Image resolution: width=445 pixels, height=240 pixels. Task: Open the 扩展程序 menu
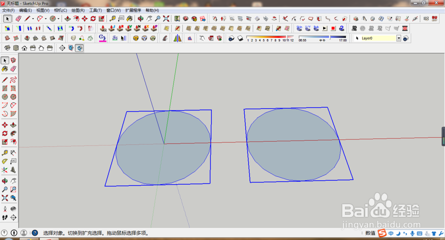133,10
